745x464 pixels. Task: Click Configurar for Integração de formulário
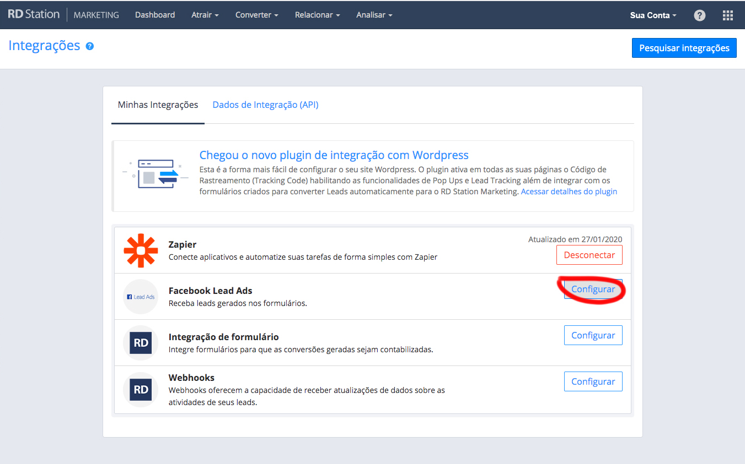(x=593, y=335)
